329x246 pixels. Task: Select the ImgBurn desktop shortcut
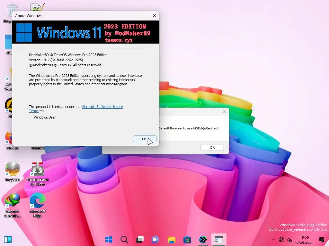(x=13, y=171)
